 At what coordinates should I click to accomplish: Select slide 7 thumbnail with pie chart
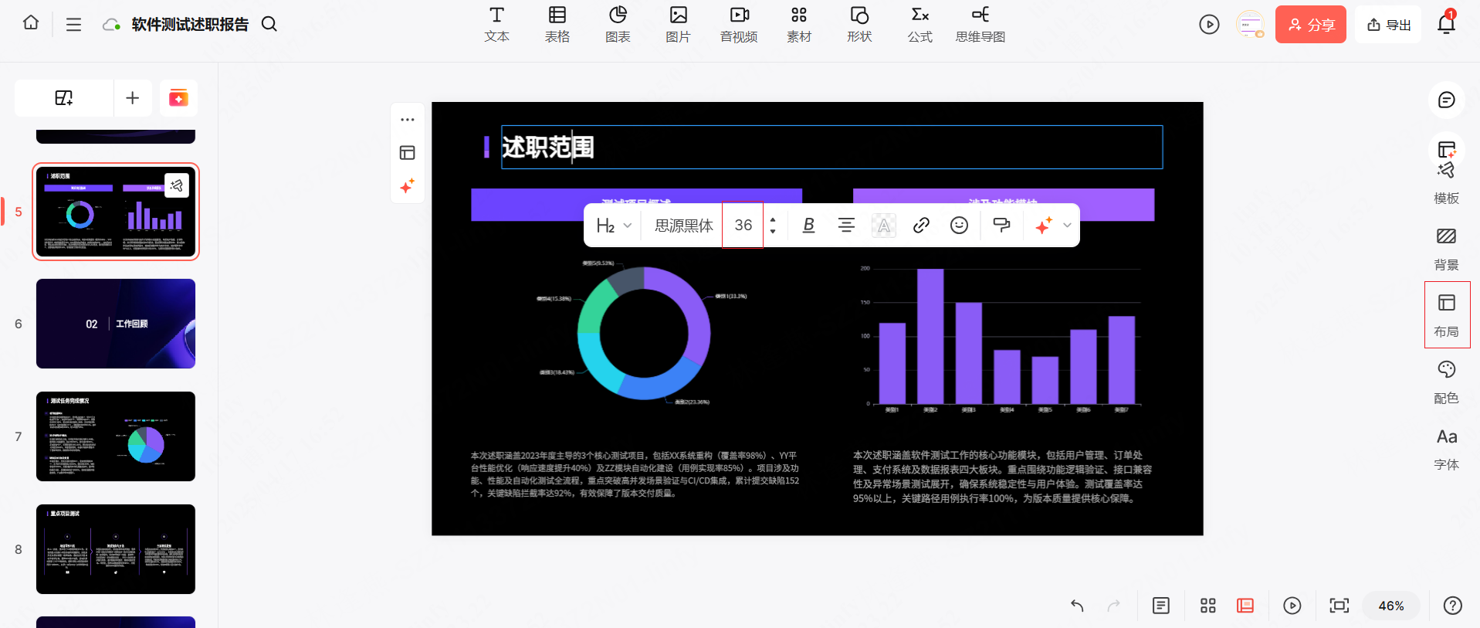pos(116,436)
